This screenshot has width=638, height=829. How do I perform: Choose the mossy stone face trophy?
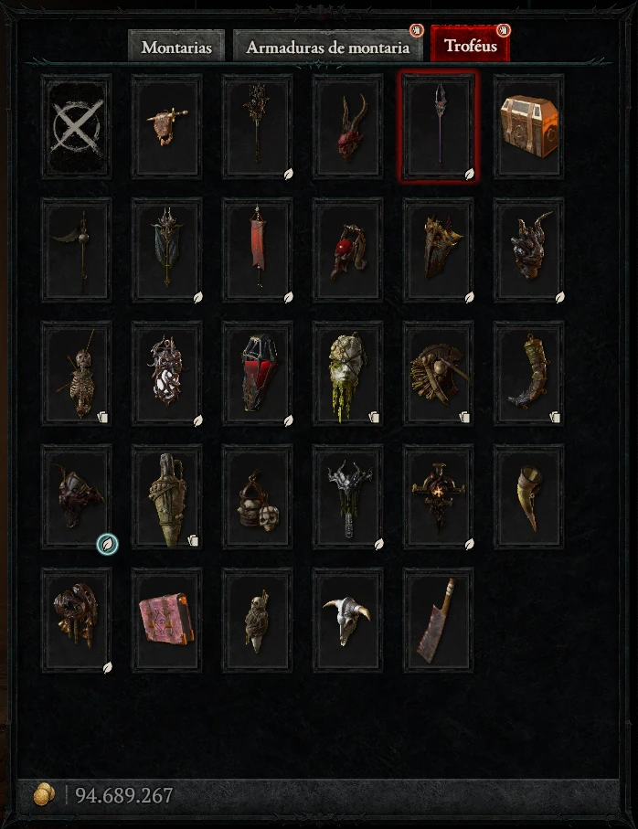[348, 373]
